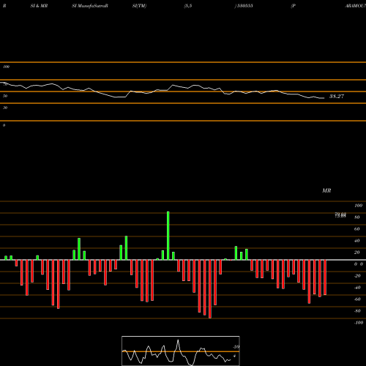Viewport: 366px width, 366px height.
Task: Click the RSI axis label 30
Action: click(5, 108)
